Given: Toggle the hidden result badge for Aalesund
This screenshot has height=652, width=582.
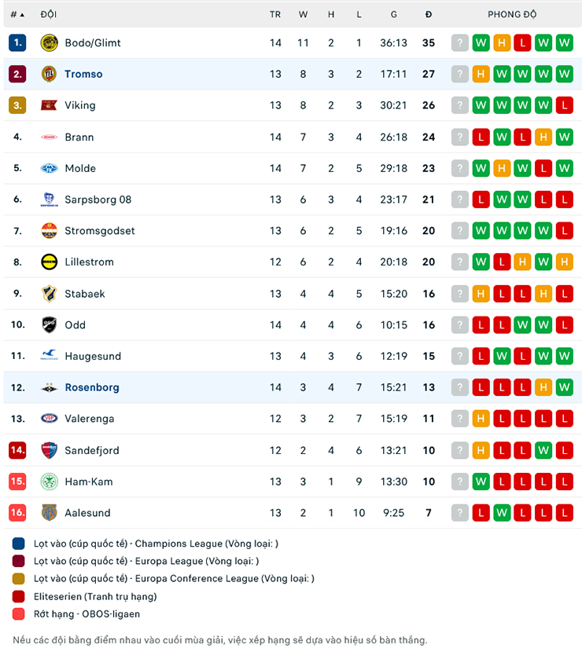Looking at the screenshot, I should (459, 513).
